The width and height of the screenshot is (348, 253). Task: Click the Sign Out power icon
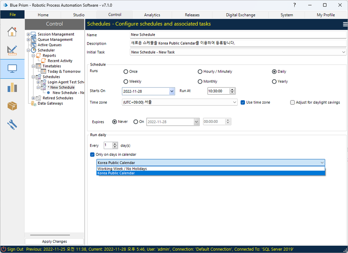3,249
